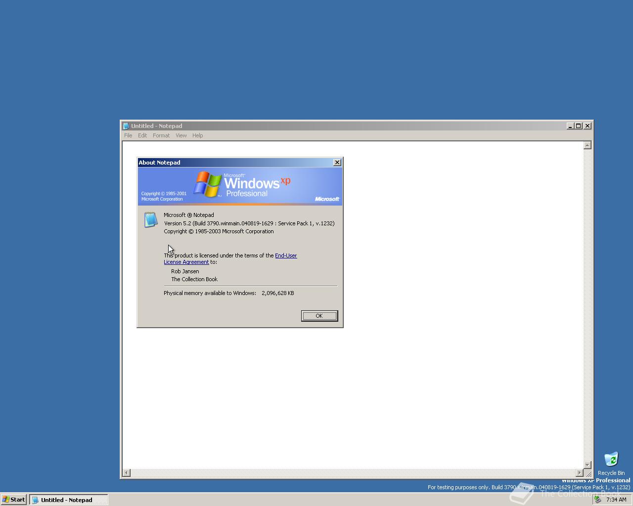
Task: Click 'Microsoft ® Notepad' product name text
Action: pos(189,215)
